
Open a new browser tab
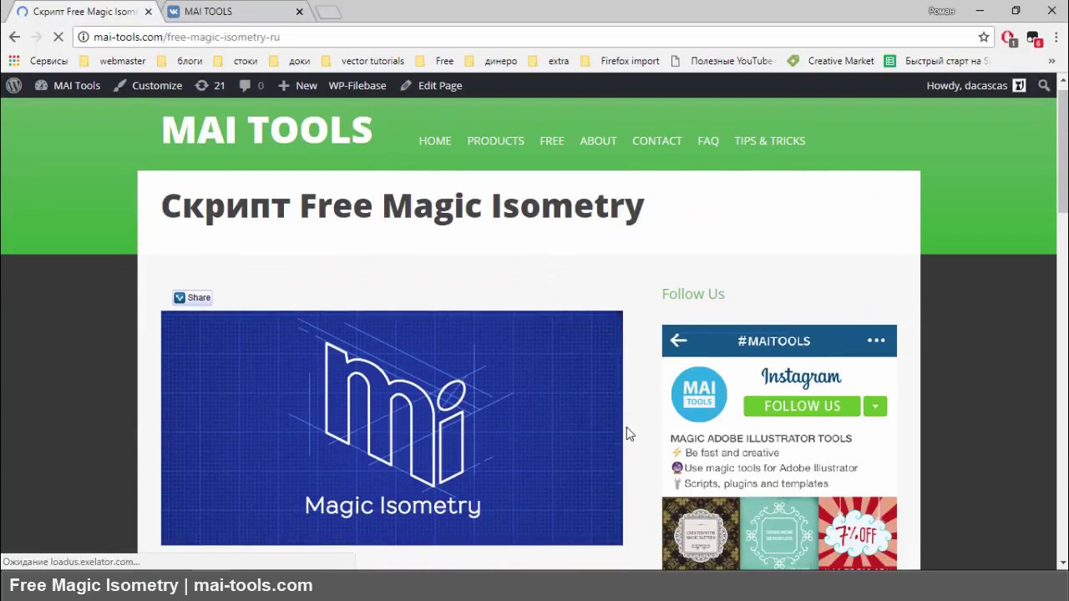click(x=329, y=12)
